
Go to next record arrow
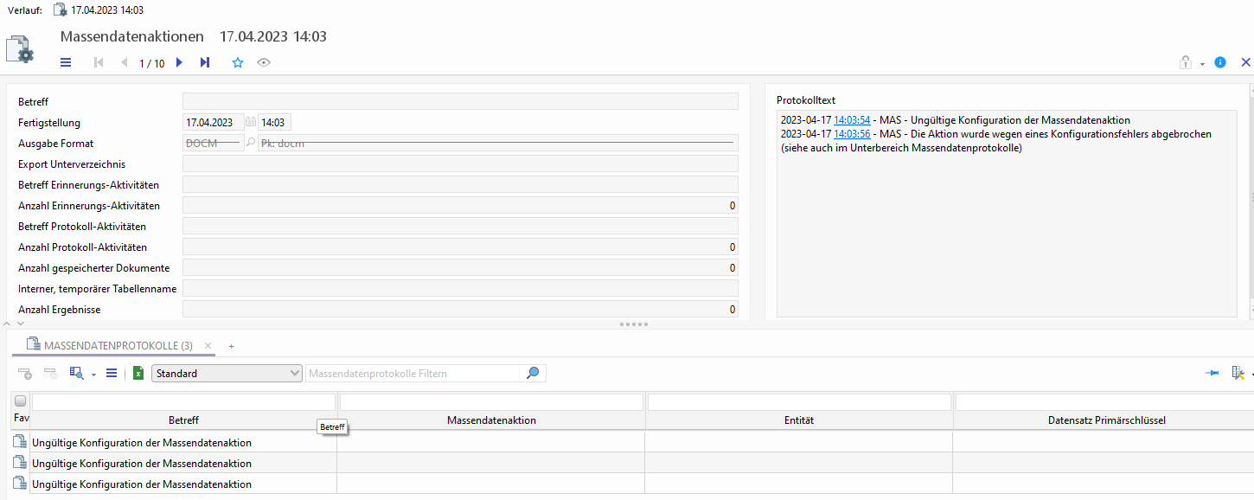[179, 62]
